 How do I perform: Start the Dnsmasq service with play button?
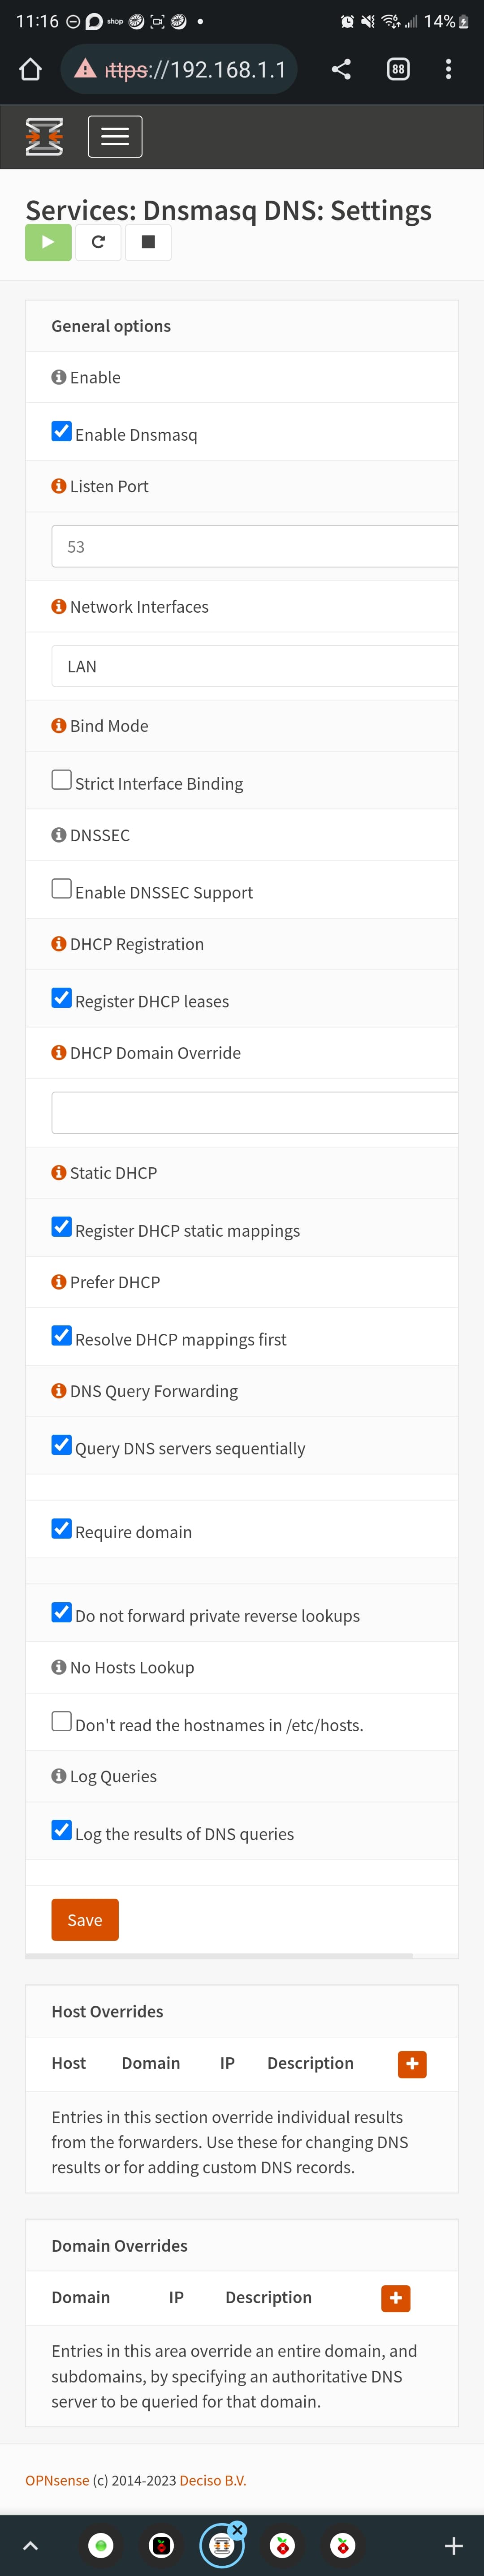pos(48,242)
